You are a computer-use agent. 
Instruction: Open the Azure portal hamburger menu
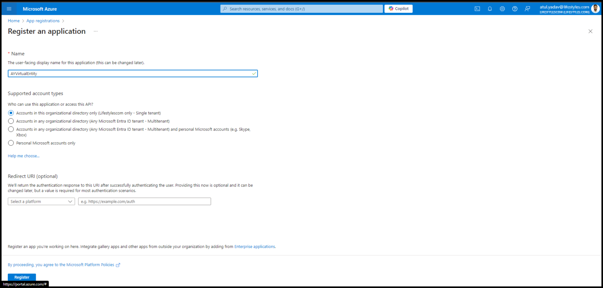pos(9,8)
